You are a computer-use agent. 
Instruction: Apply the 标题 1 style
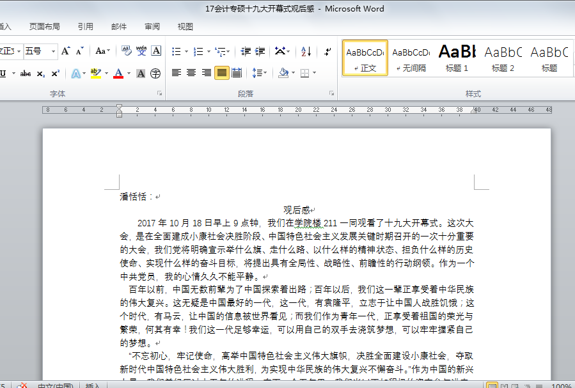457,58
